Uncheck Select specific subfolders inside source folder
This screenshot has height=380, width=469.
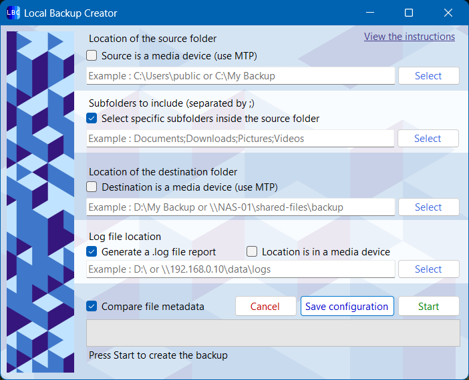click(x=92, y=119)
